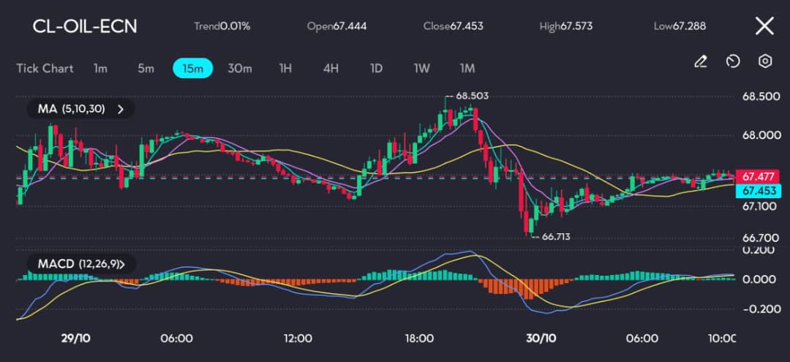Click the cyan 67.453 price label
Viewport: 790px width, 362px height.
pos(758,191)
